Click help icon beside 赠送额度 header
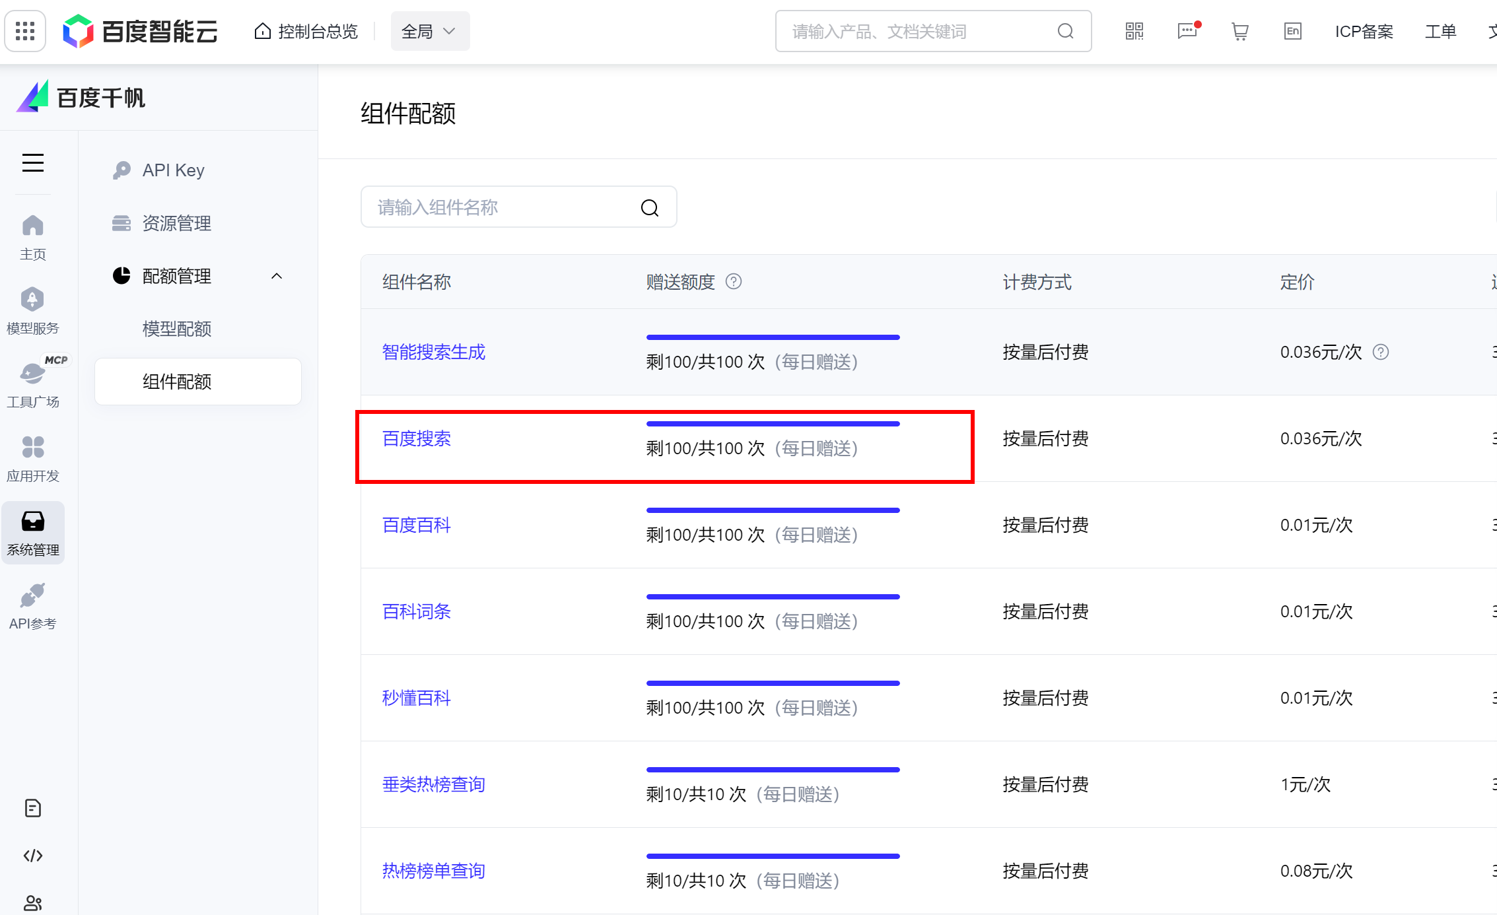Screen dimensions: 1497x915 (x=734, y=282)
